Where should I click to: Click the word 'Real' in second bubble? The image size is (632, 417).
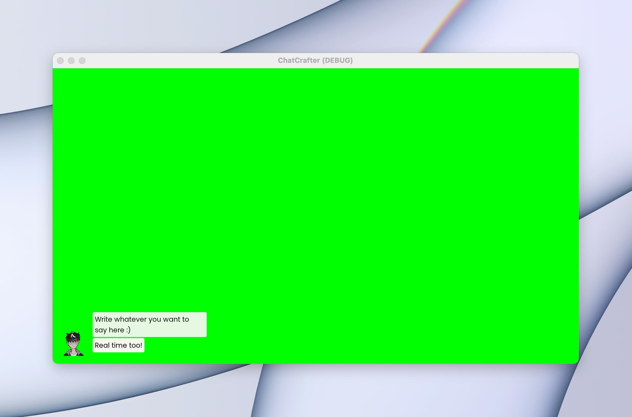102,345
